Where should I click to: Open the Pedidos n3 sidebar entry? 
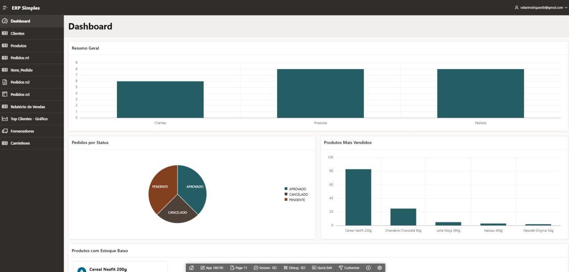[x=32, y=95]
